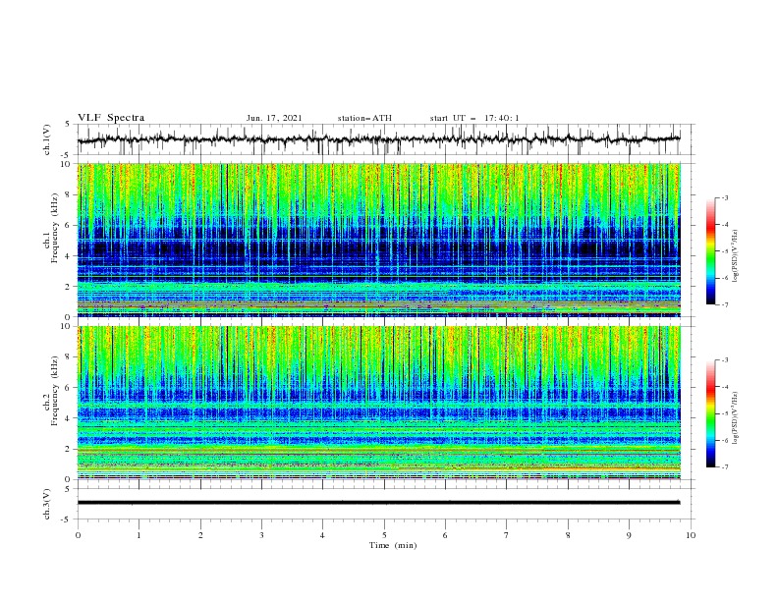
Task: Click ch.2 colorbar value "-6"
Action: (725, 440)
